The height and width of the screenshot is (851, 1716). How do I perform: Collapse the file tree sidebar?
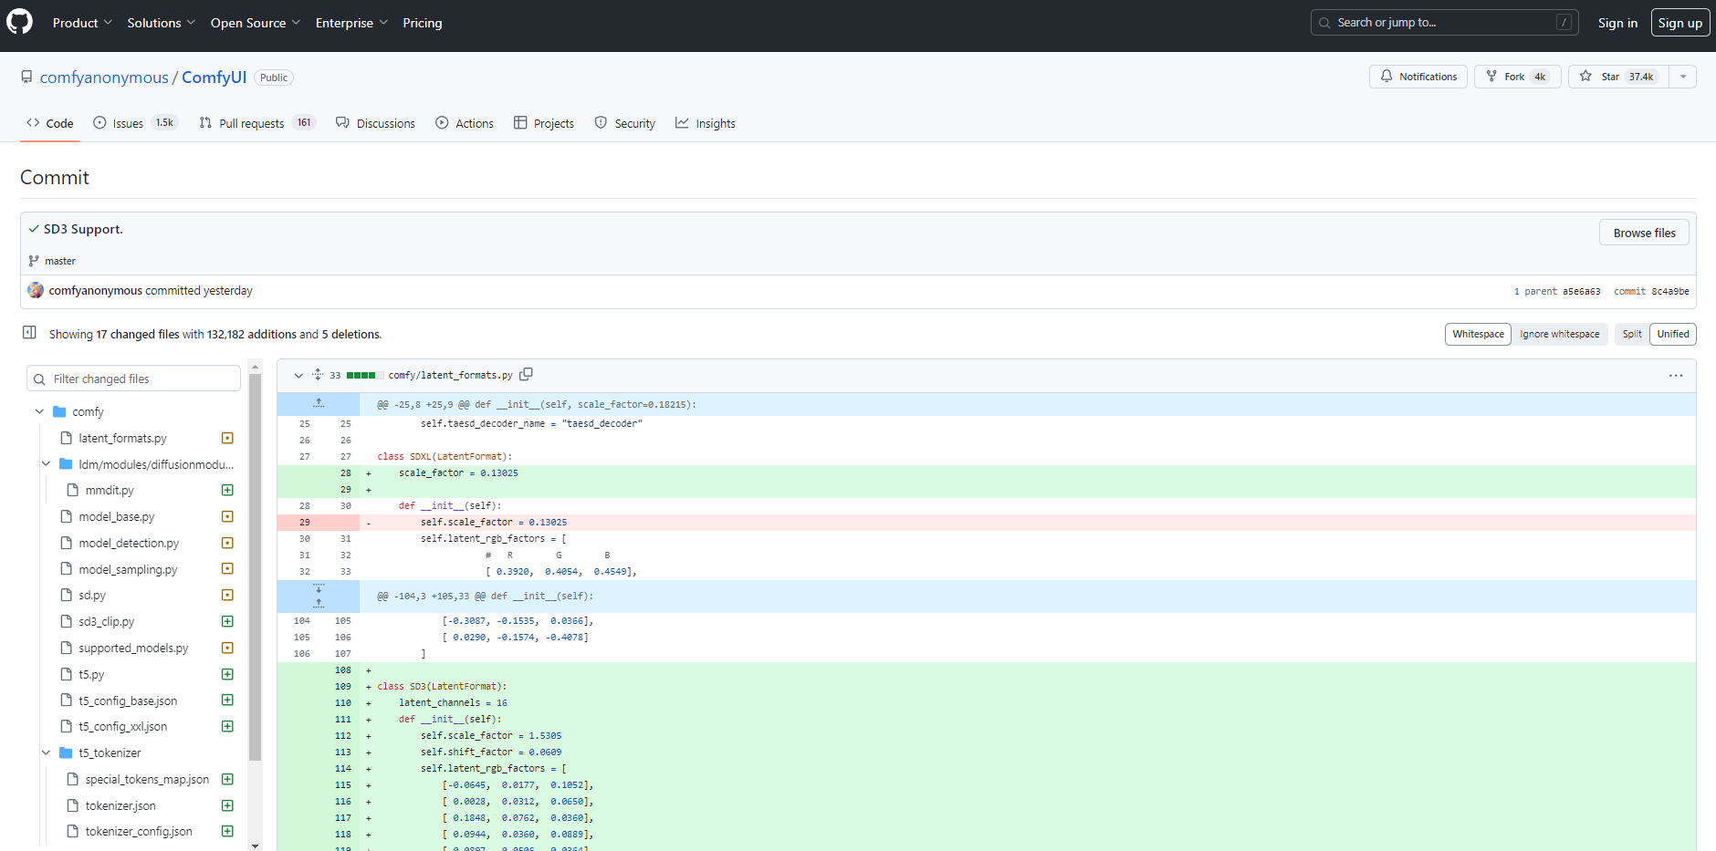[x=29, y=333]
